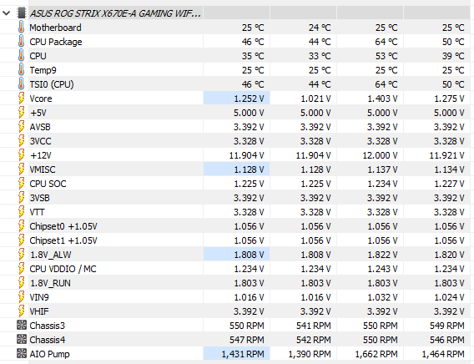Screen dimensions: 474x364
Task: Click the voltage icon next to 3VCC
Action: 21,141
